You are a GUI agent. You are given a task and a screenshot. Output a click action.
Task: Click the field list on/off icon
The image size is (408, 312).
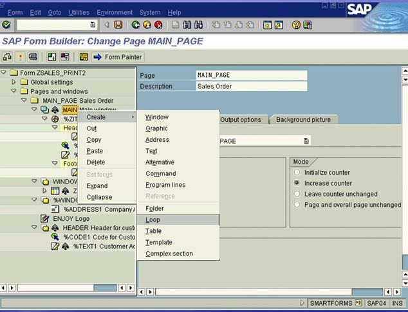click(x=64, y=57)
